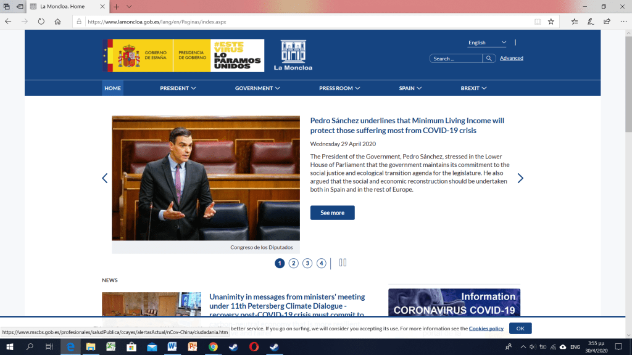Open the PRESS ROOM menu
The height and width of the screenshot is (355, 632).
tap(339, 88)
